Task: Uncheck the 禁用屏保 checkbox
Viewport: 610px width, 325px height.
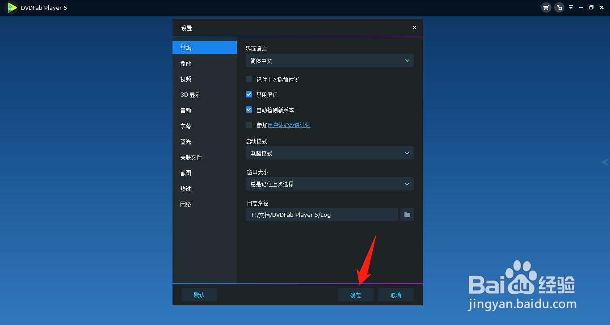Action: [249, 95]
